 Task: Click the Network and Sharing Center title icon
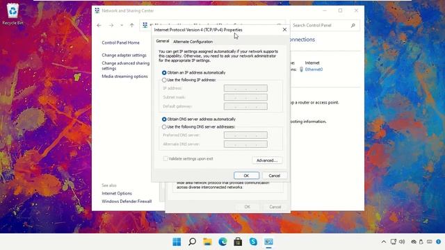(x=97, y=10)
